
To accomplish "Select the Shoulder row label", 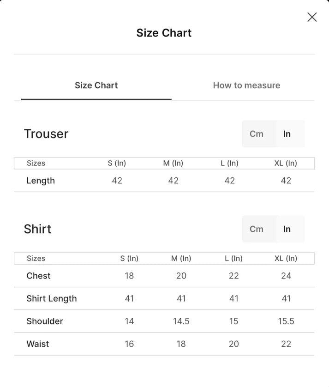I will point(45,321).
